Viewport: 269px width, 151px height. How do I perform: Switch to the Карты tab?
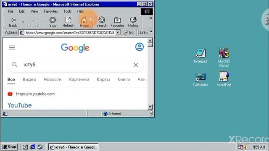coord(103,79)
